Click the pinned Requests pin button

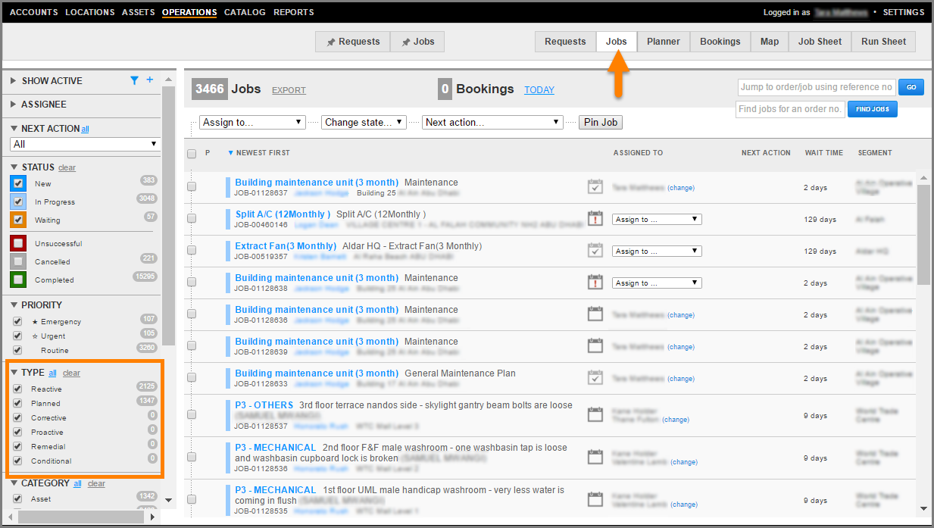[x=352, y=42]
